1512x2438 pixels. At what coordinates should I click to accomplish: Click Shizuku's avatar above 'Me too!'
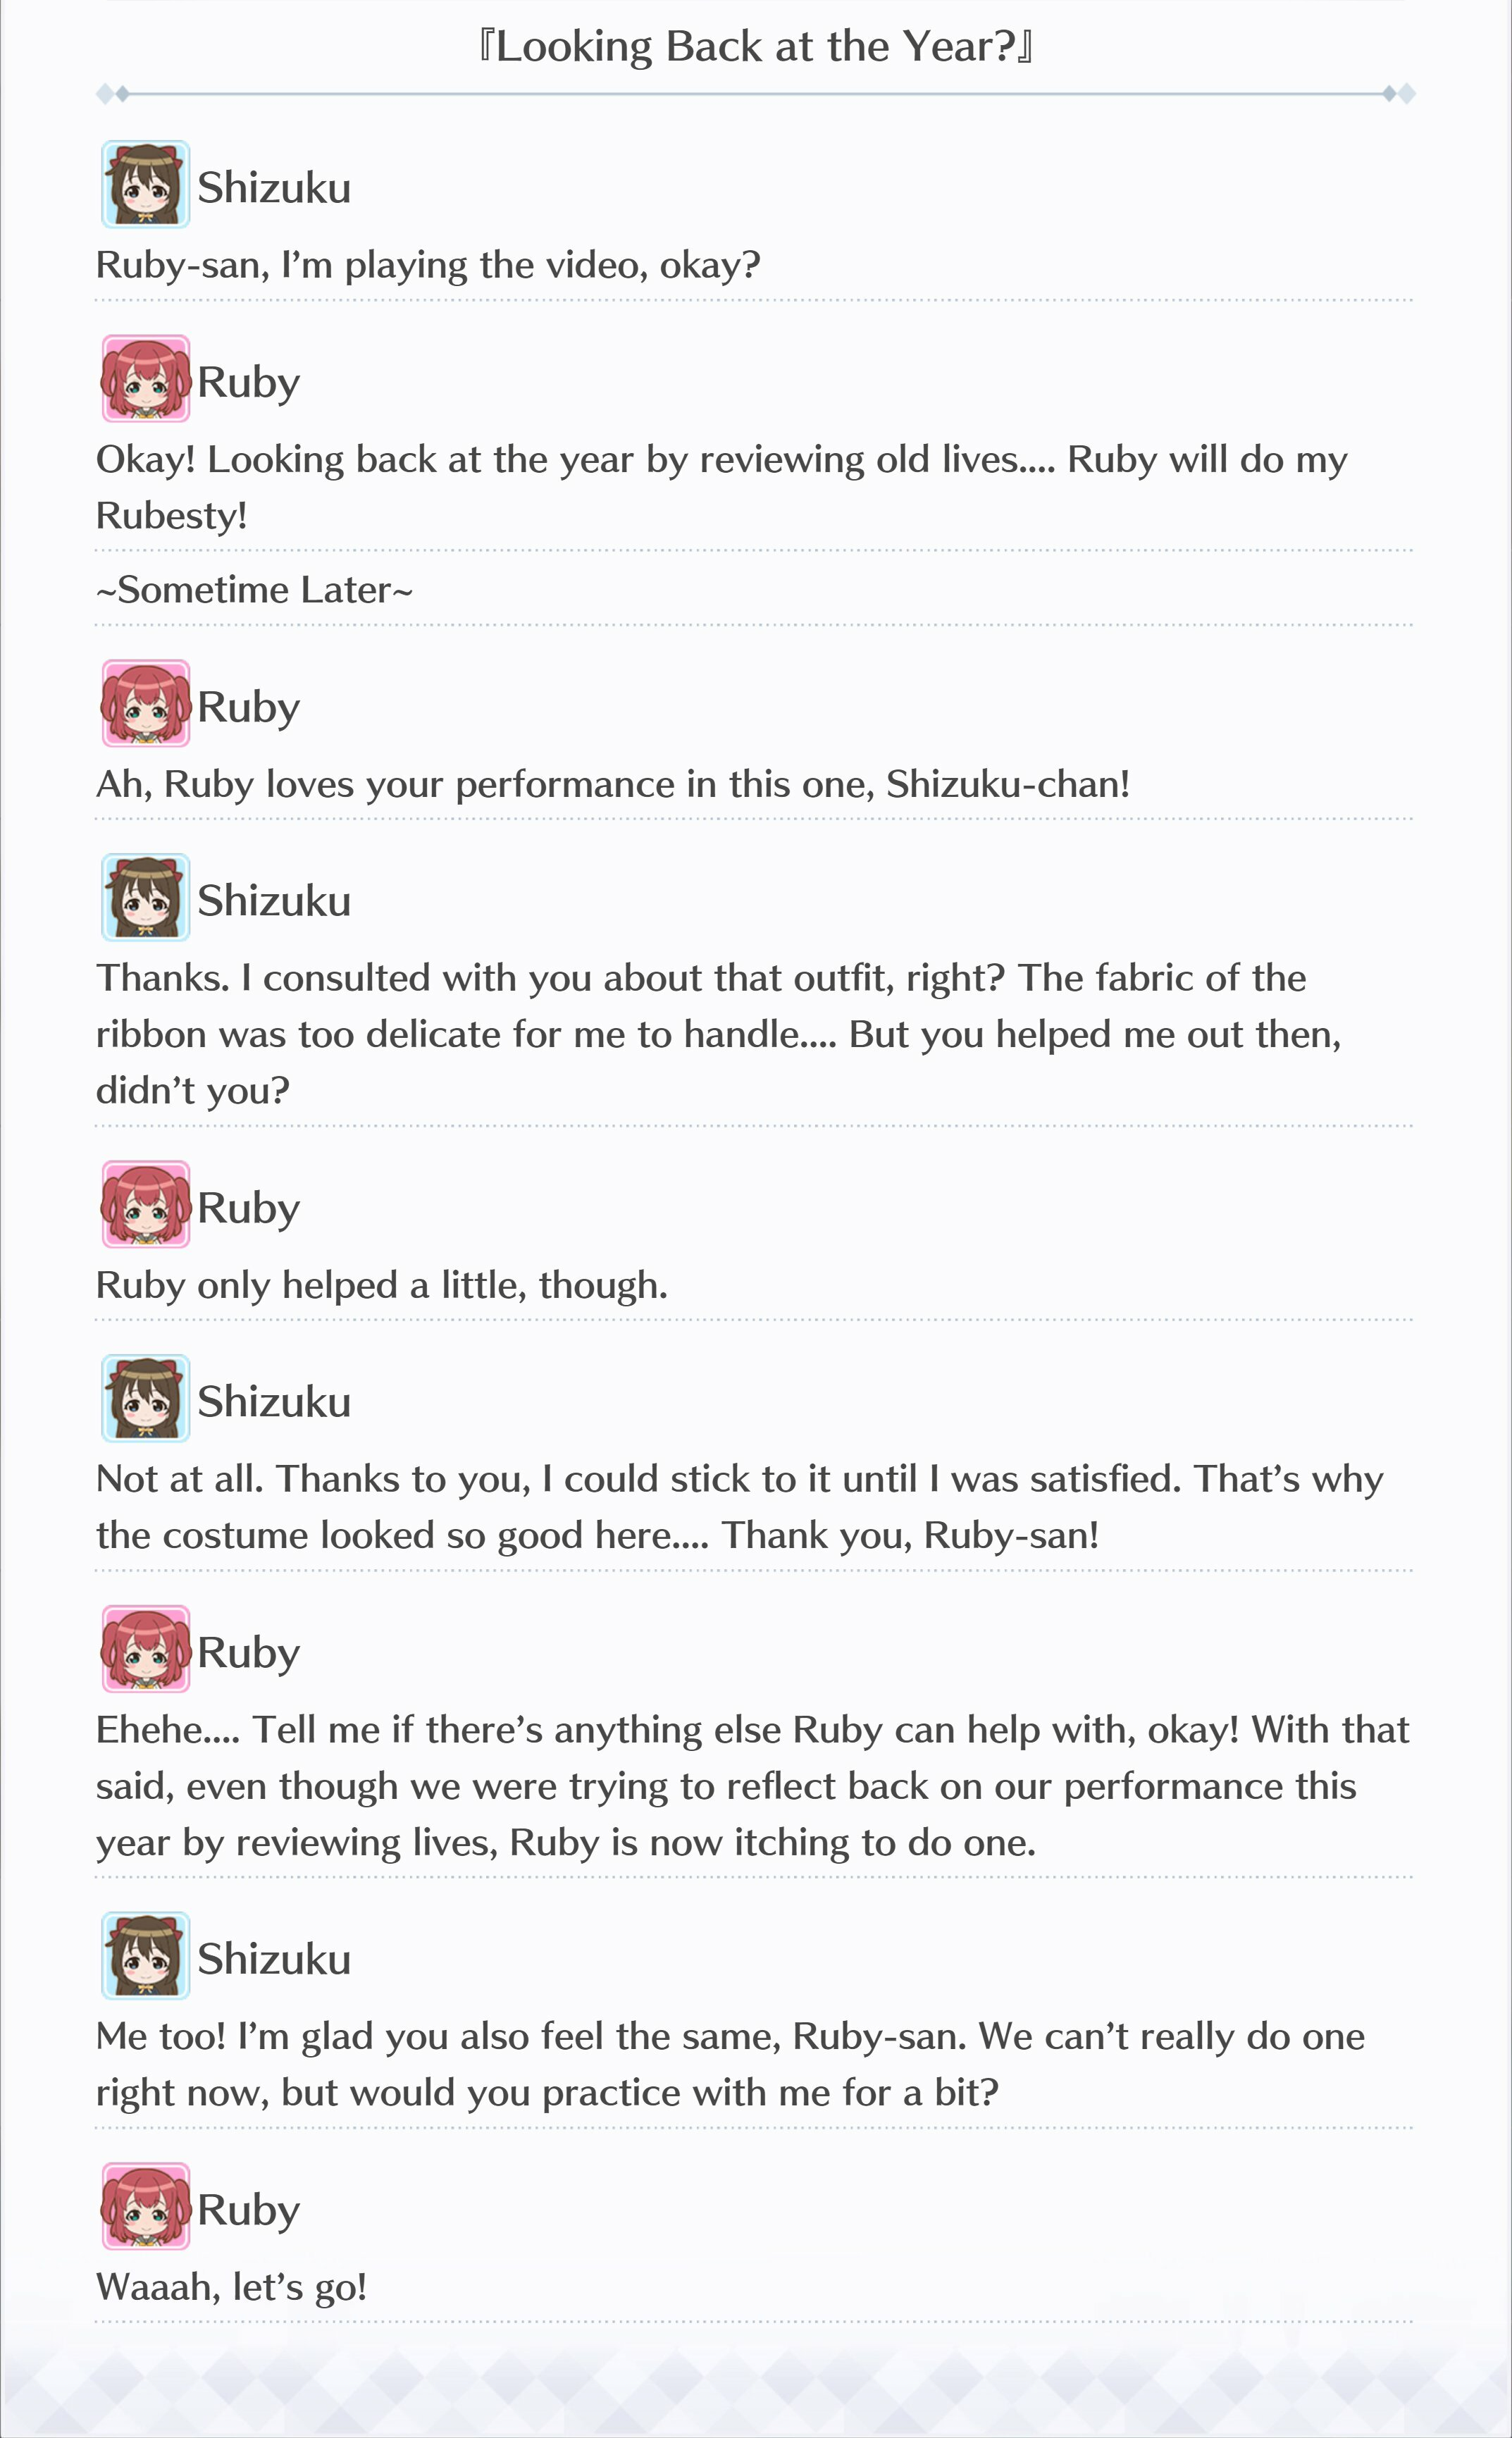click(x=146, y=1956)
